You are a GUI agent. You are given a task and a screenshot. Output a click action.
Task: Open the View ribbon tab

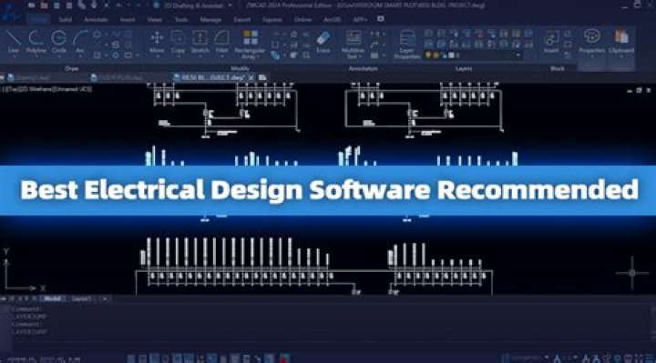tap(154, 19)
